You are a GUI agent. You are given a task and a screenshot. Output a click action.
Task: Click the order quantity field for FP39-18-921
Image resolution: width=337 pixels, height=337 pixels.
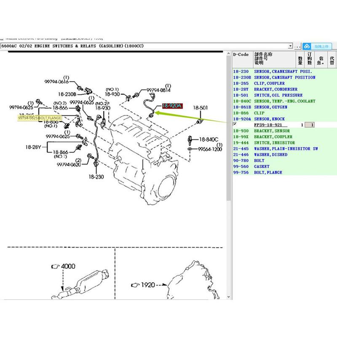(309, 125)
